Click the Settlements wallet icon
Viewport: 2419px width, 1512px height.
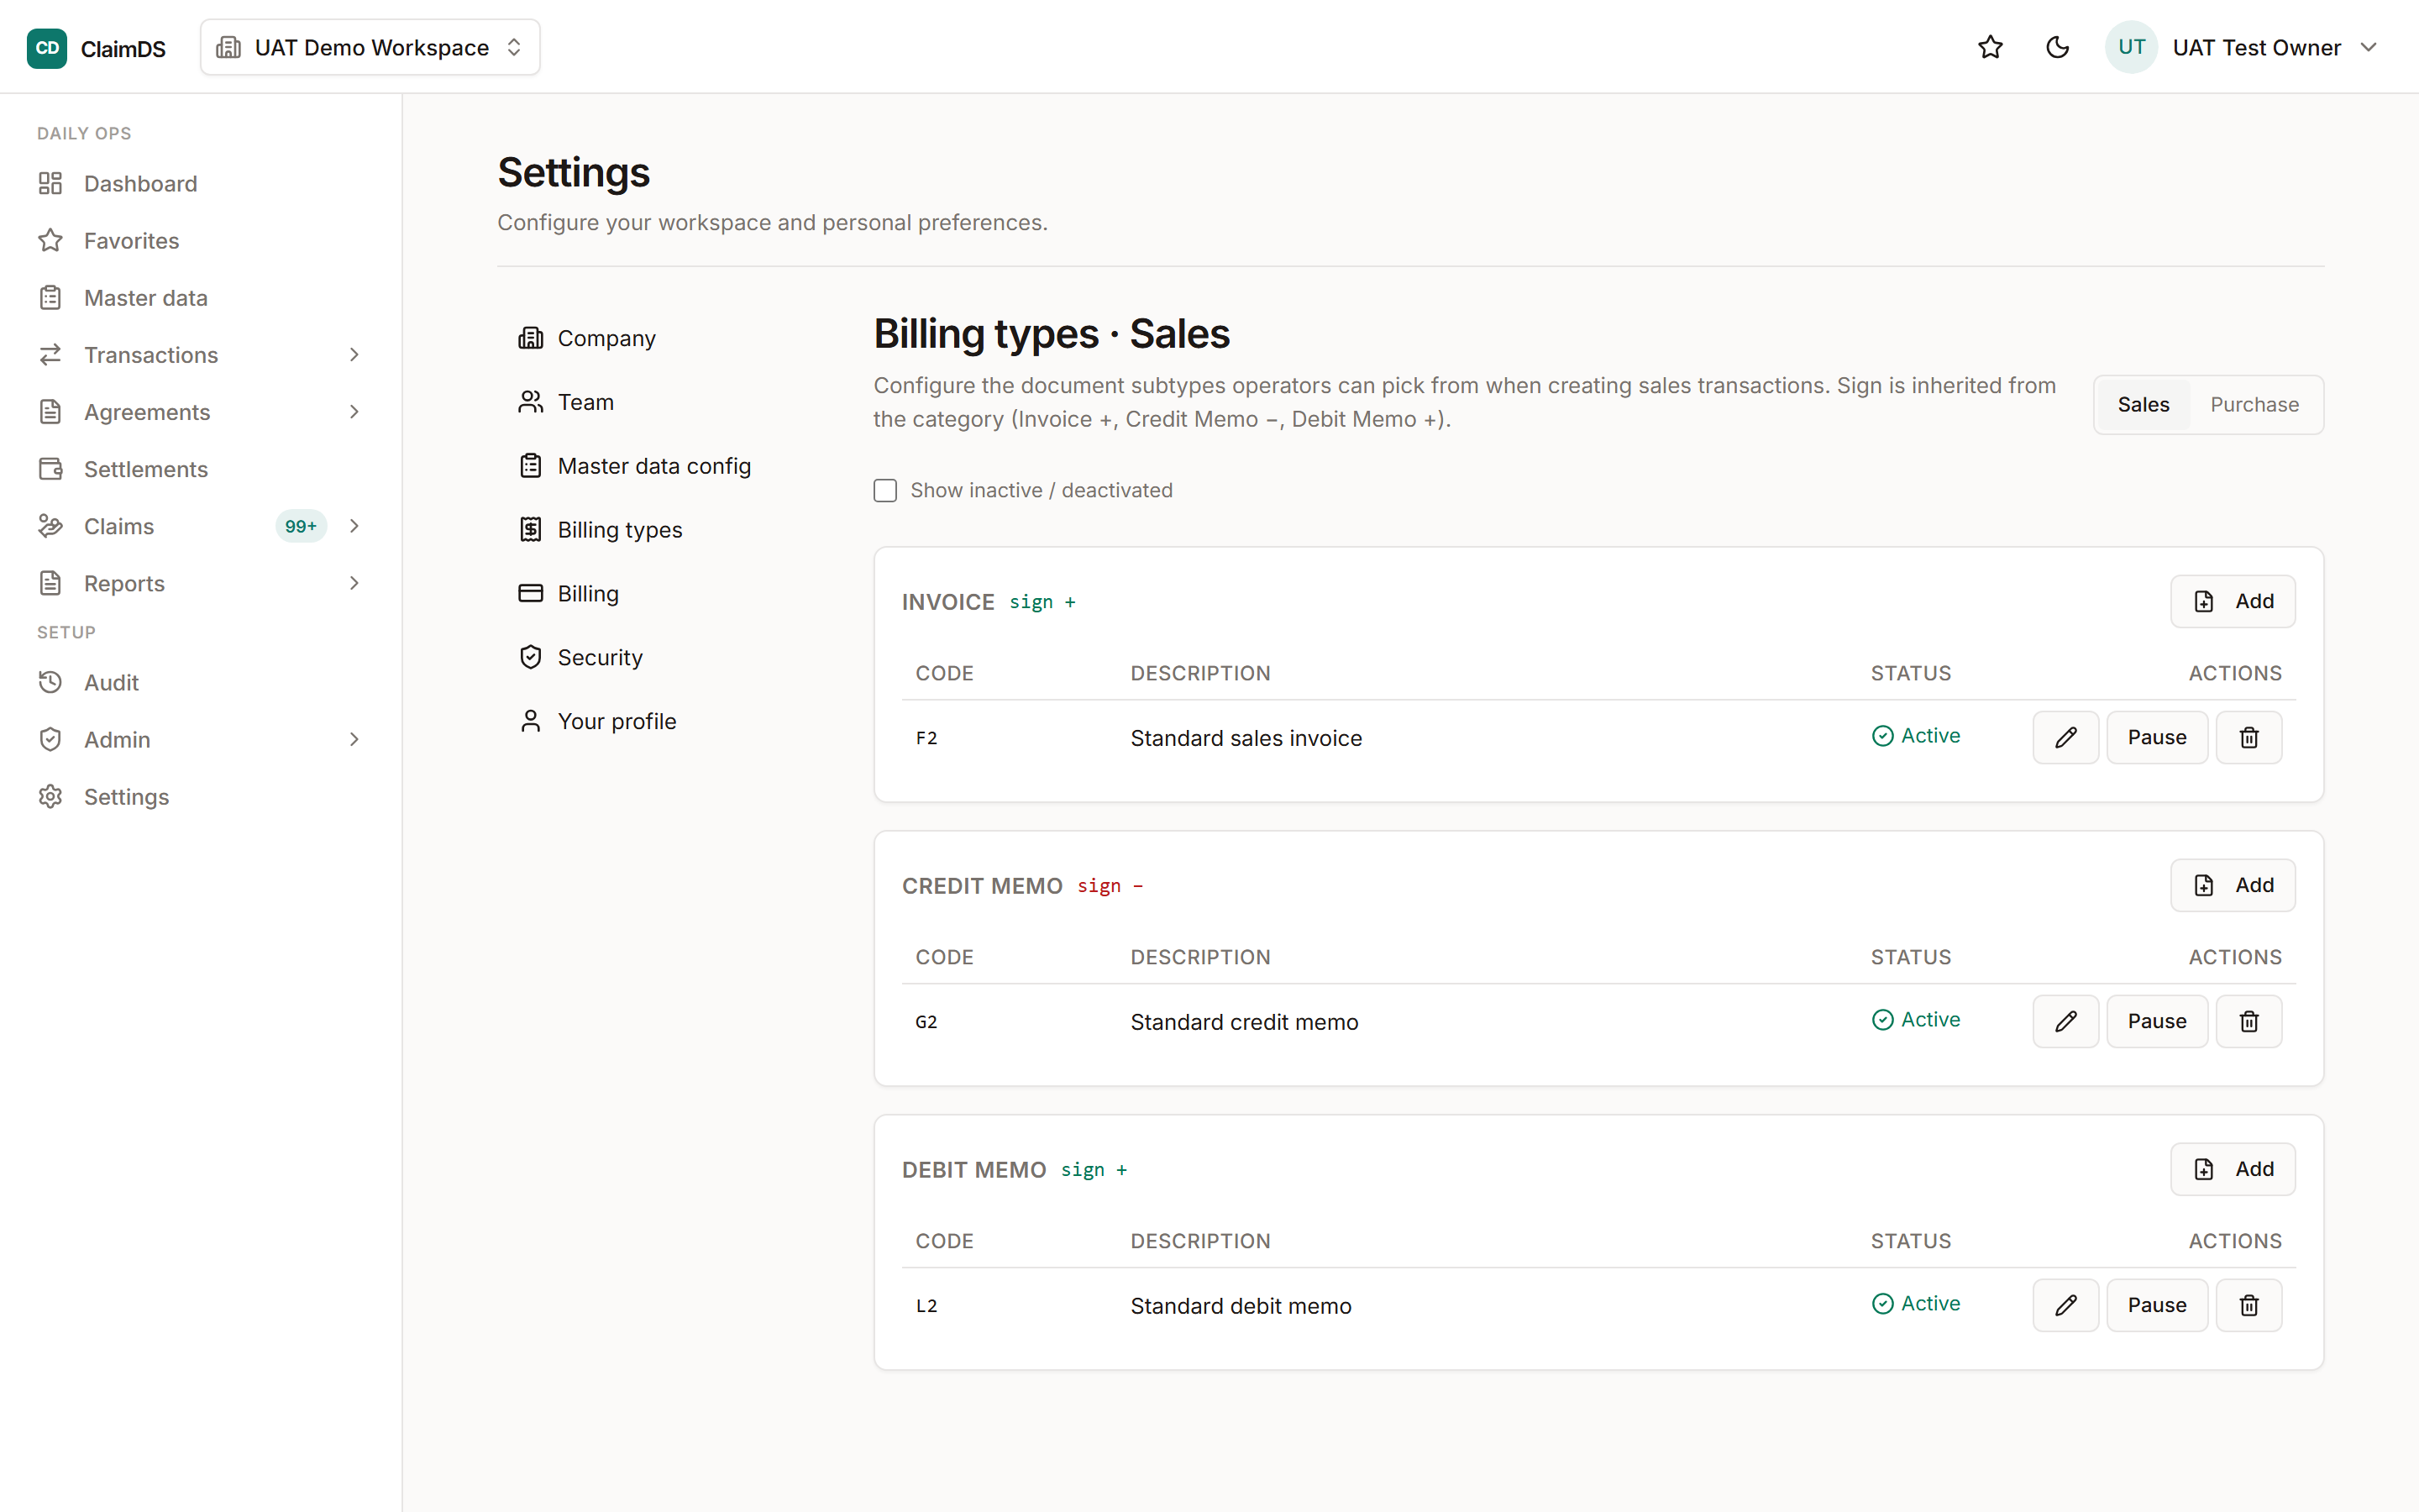51,469
